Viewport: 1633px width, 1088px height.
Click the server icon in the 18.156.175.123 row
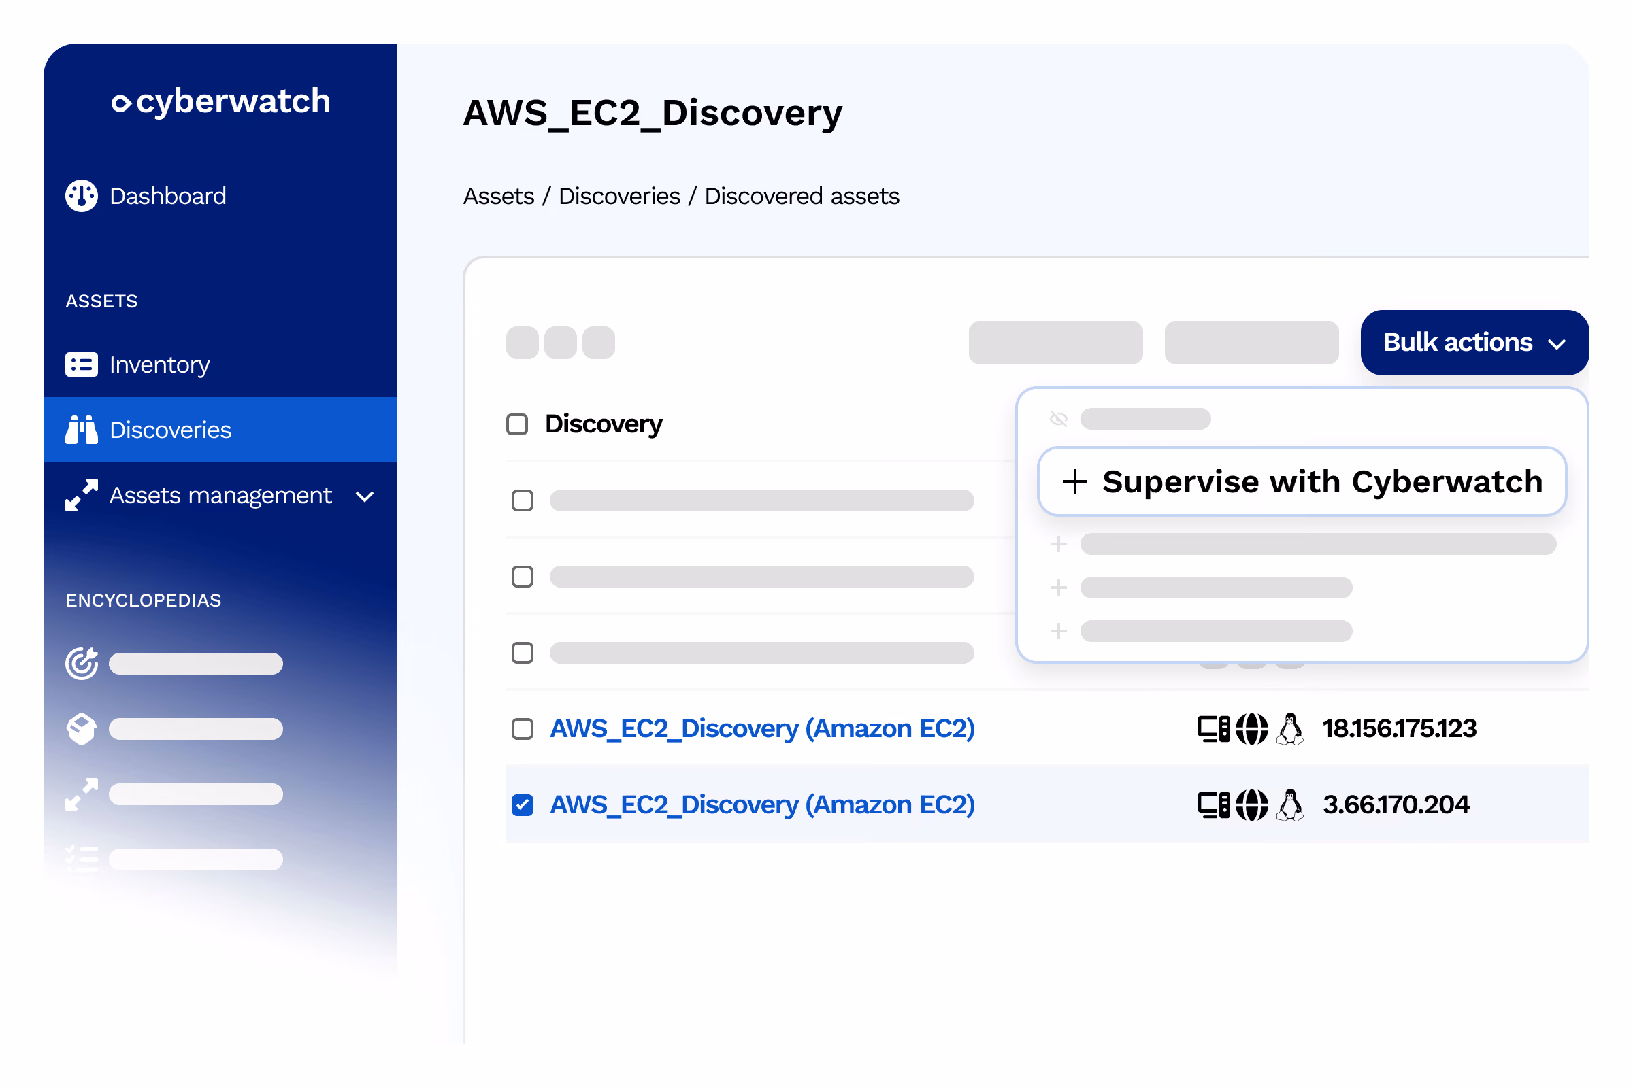[1214, 728]
